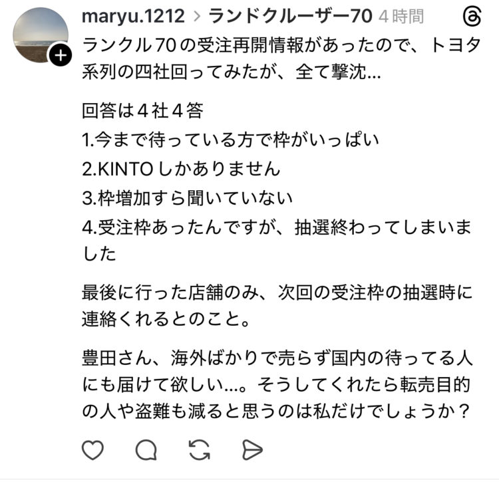Click the 4時間 timestamp
Viewport: 499px width, 482px height.
tap(401, 17)
